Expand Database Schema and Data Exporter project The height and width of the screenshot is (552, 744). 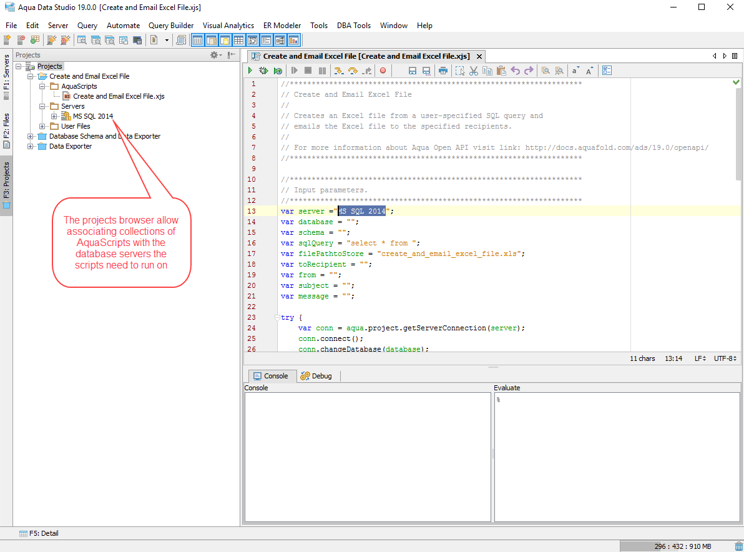(31, 136)
